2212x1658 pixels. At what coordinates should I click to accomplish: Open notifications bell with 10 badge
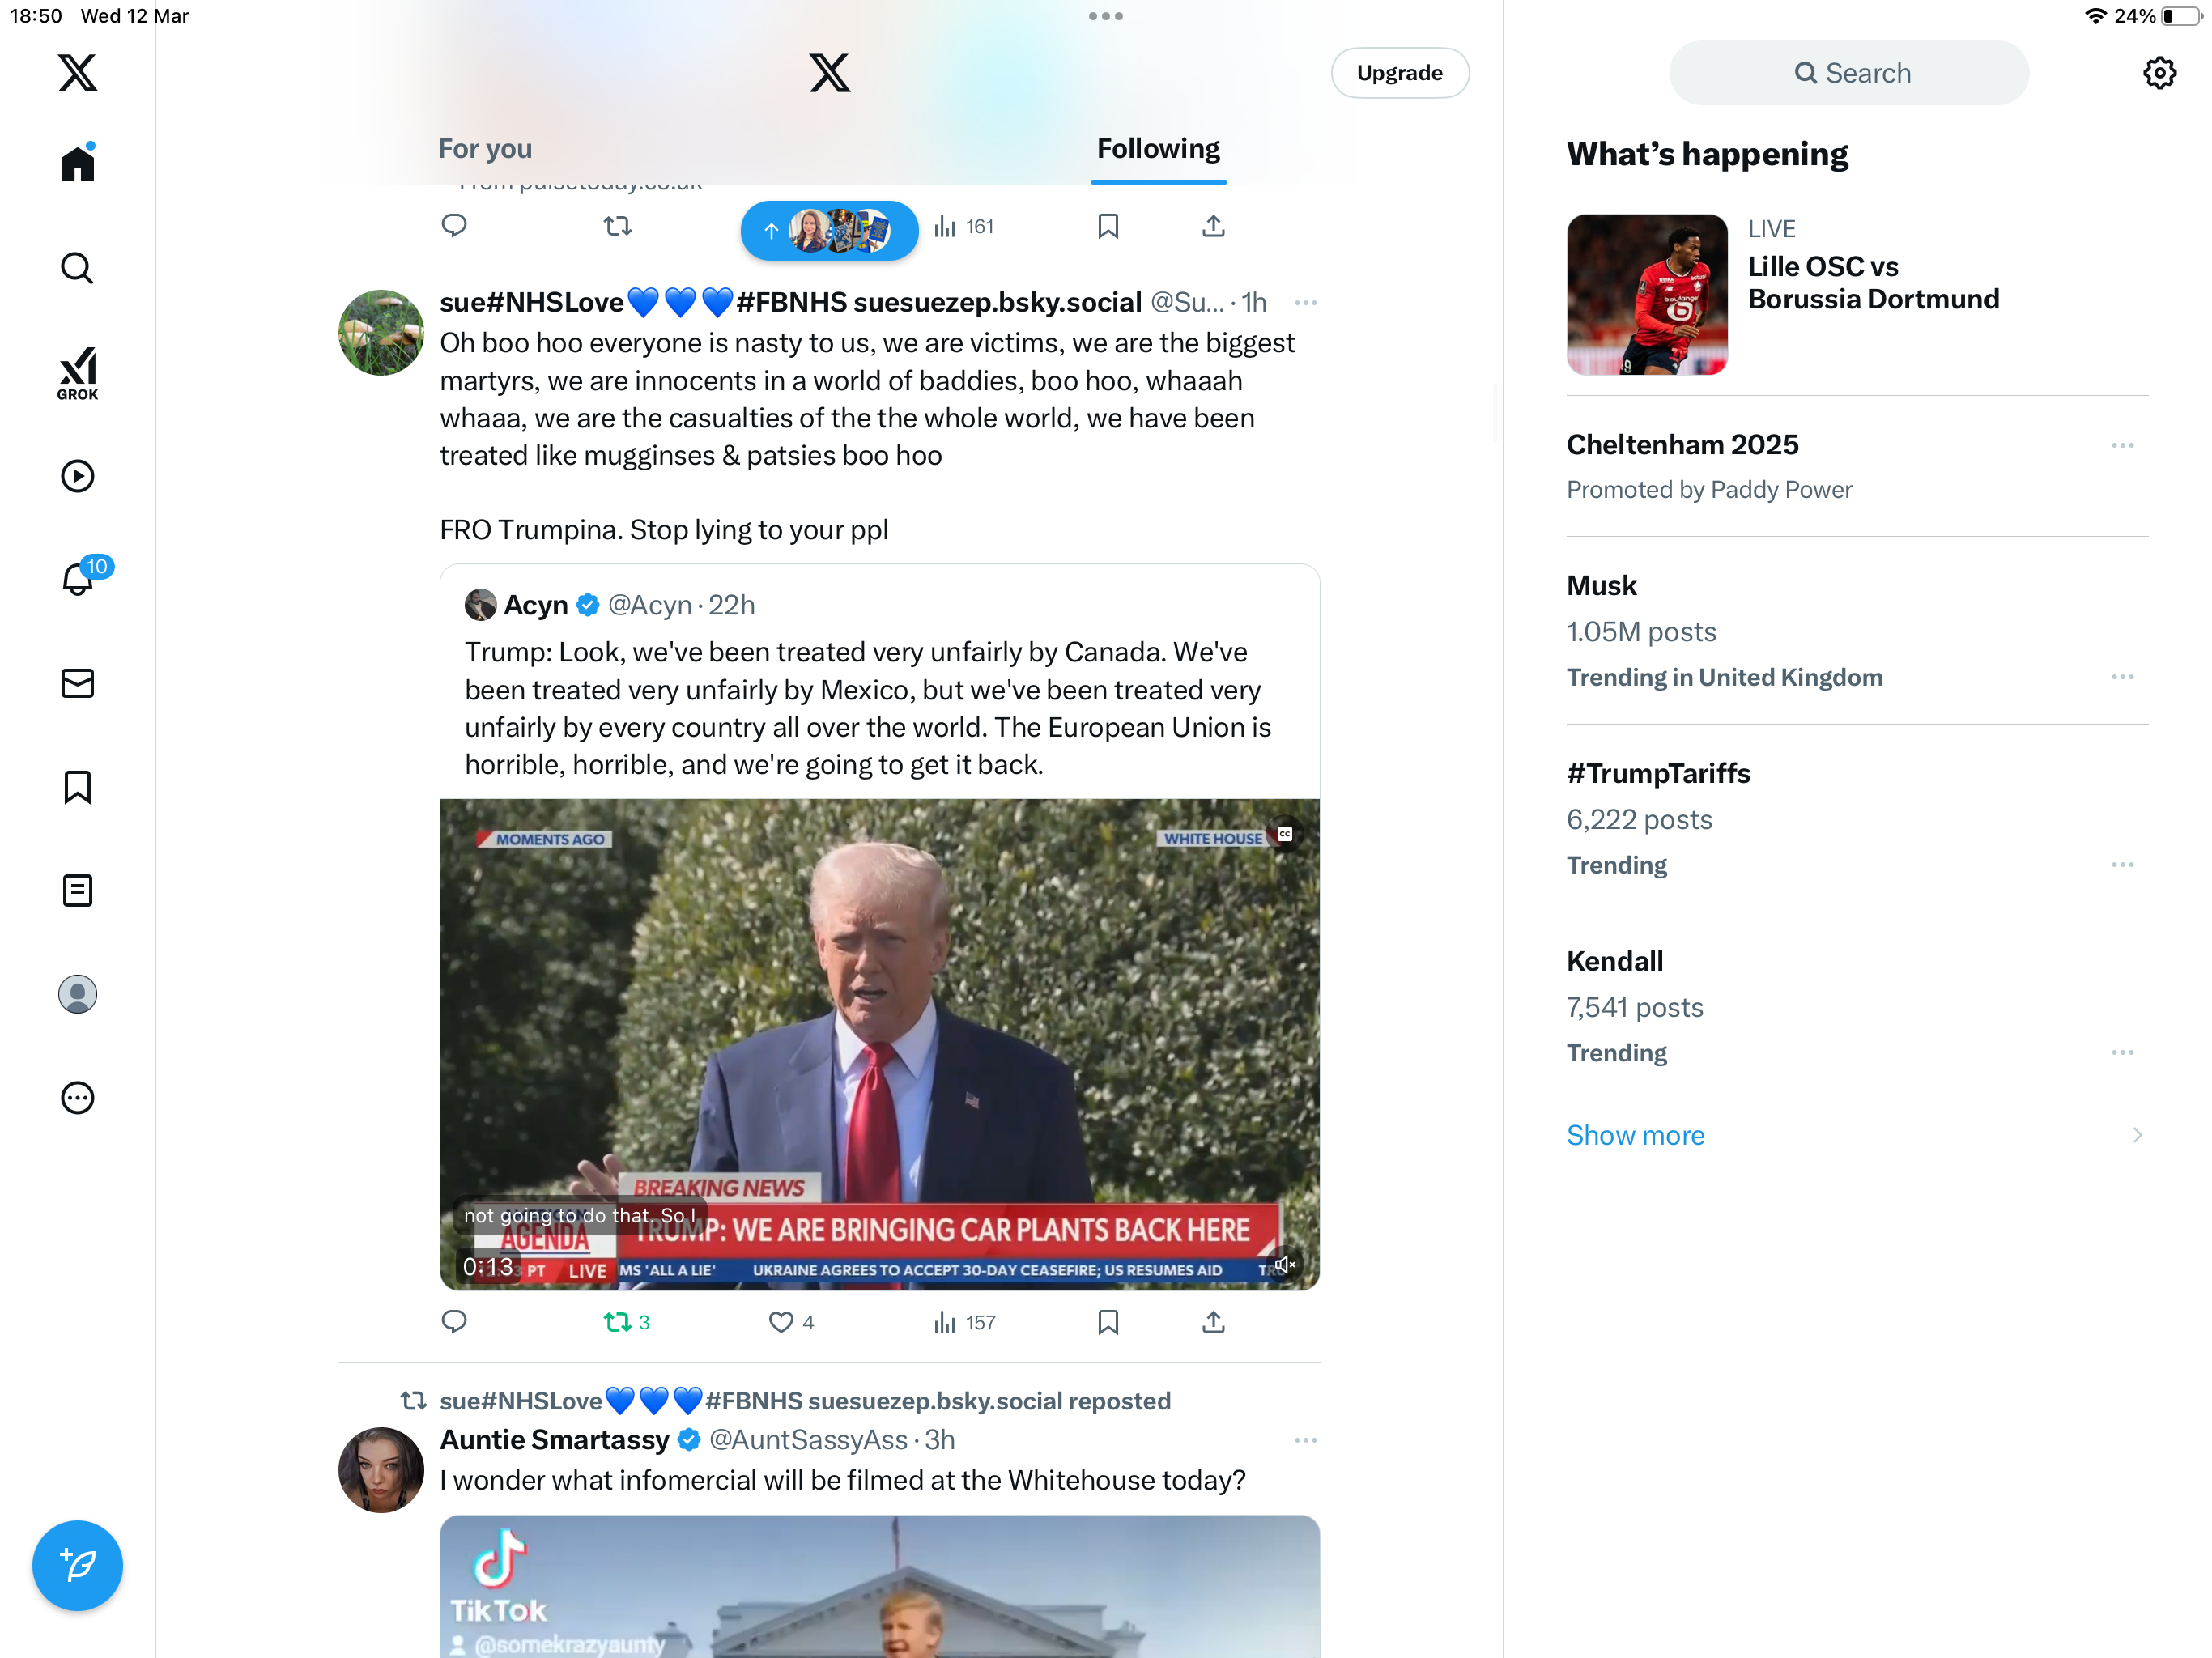click(78, 578)
